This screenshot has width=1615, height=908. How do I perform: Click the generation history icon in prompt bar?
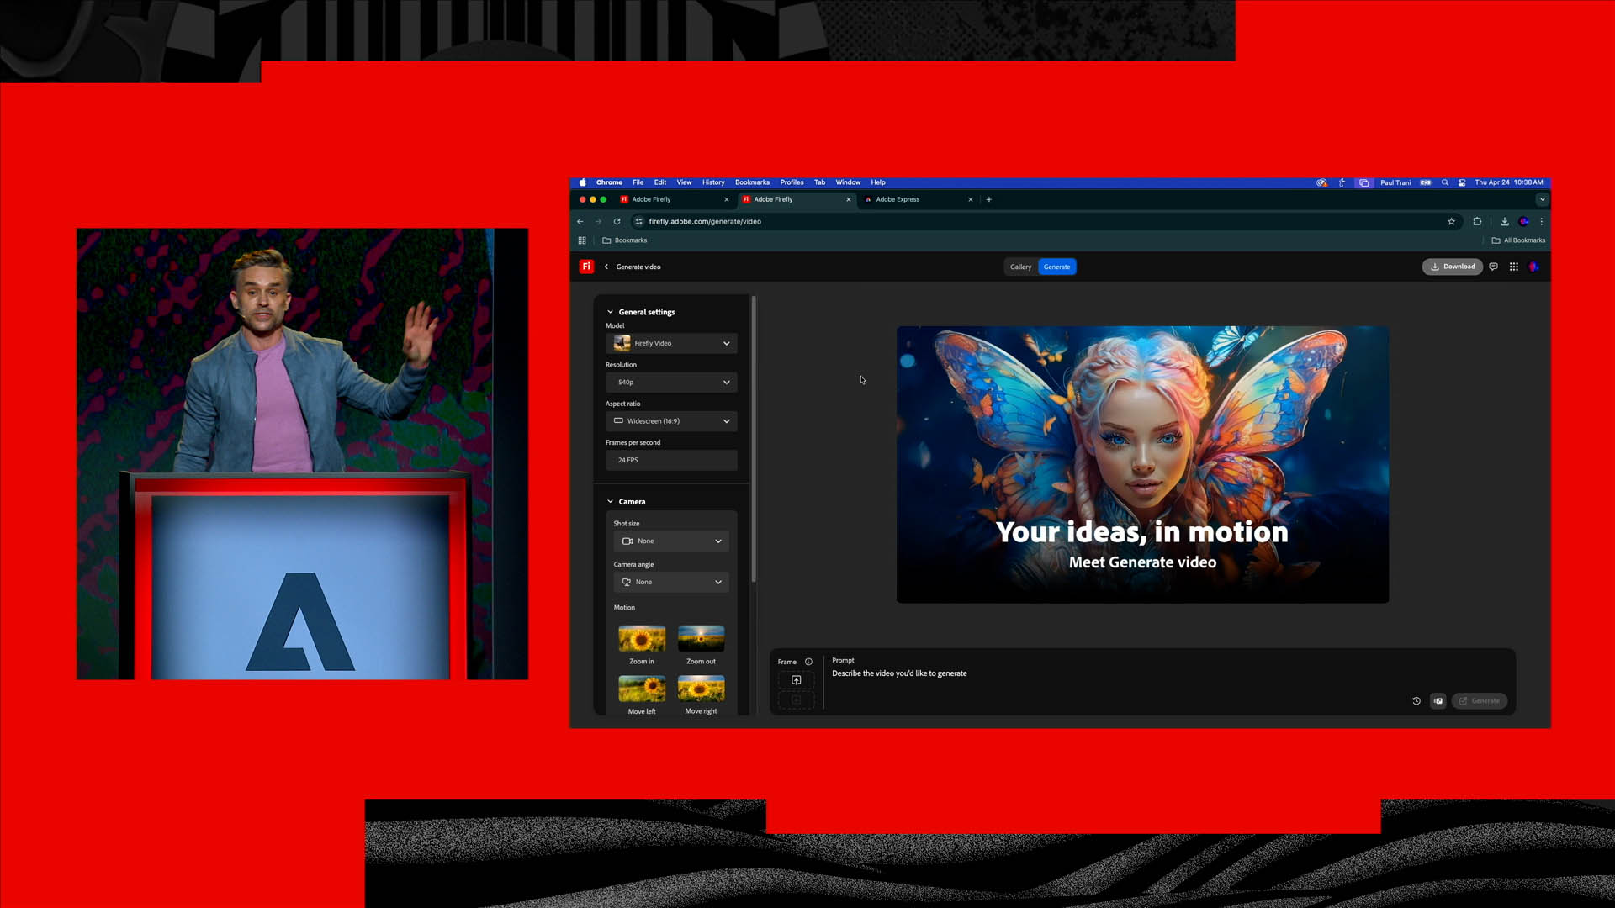[x=1416, y=700]
